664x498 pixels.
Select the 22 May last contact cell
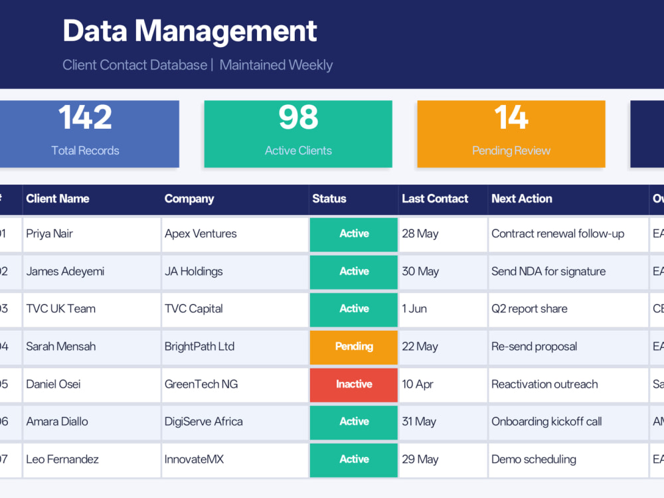[x=443, y=347]
